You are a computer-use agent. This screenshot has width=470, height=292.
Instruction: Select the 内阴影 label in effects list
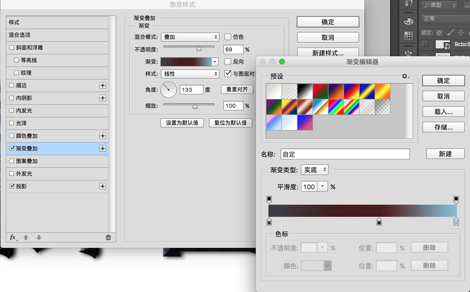24,98
